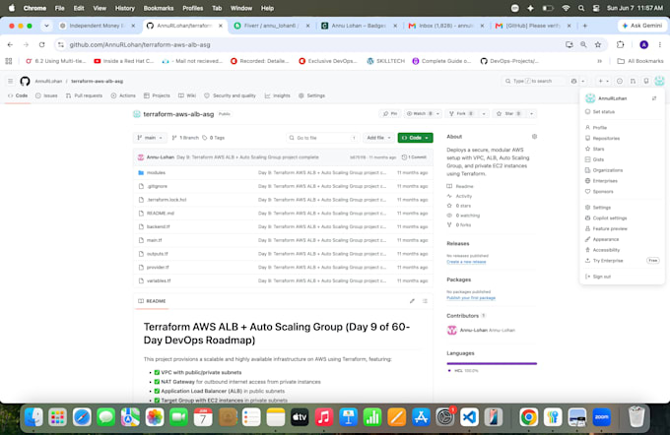Viewport: 670px width, 435px height.
Task: Open Safari from the Dock
Action: point(82,417)
